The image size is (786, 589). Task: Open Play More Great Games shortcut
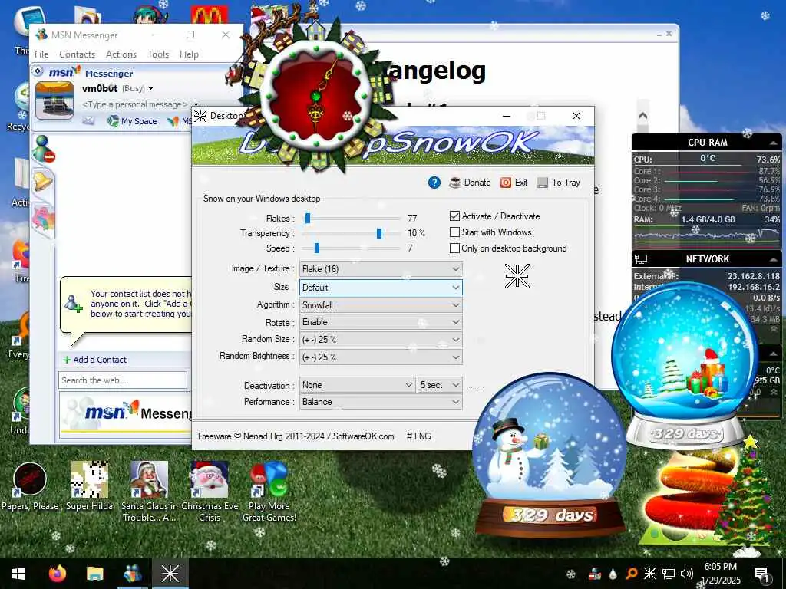[x=269, y=492]
